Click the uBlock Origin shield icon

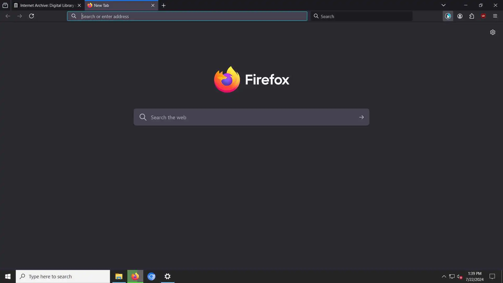(483, 16)
